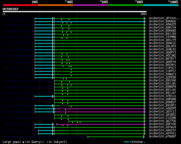Click the green ~80% identity legend bar

click(126, 5)
